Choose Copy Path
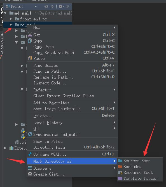Screen dimensions: 166x187 point(73,46)
